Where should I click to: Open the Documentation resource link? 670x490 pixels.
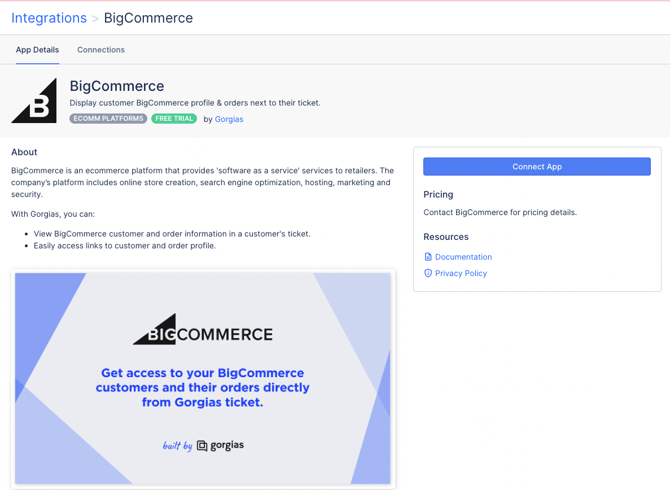click(x=463, y=257)
